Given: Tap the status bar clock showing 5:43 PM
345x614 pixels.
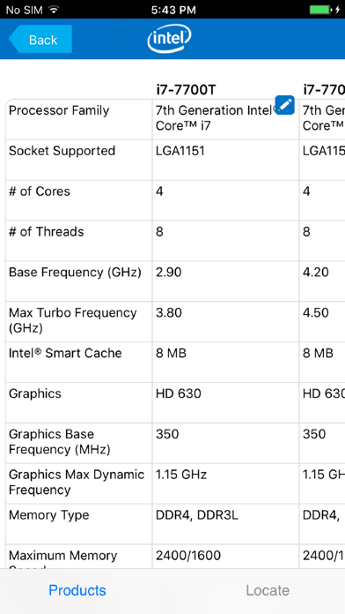Looking at the screenshot, I should [173, 10].
